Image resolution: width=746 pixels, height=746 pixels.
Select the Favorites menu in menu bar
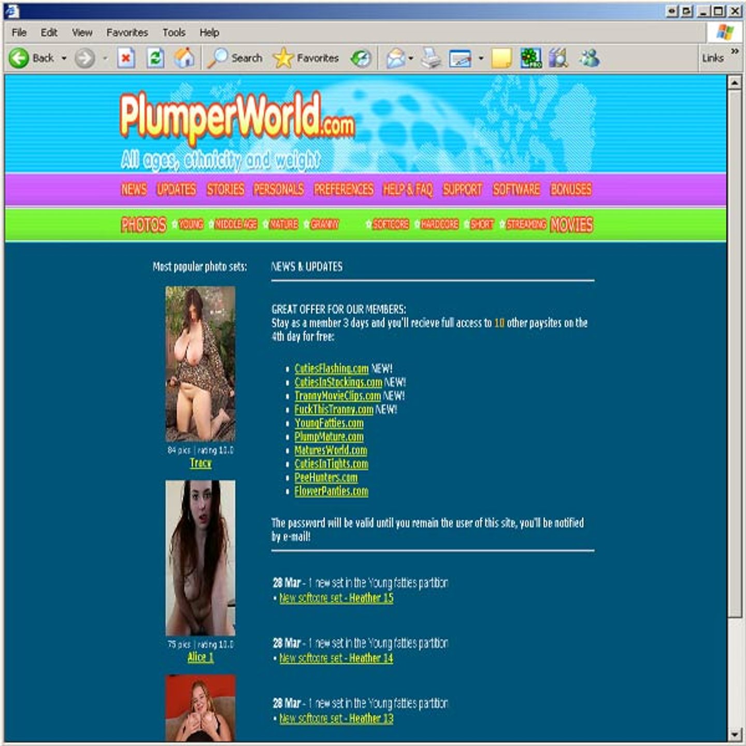[x=127, y=33]
